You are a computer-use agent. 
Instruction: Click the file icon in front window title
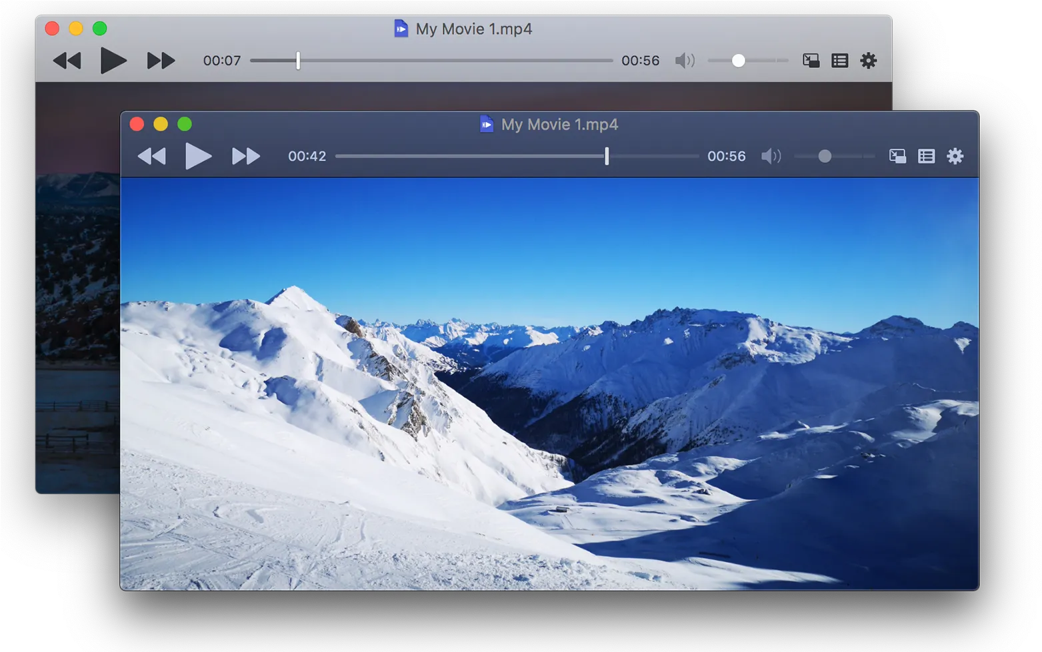tap(487, 124)
